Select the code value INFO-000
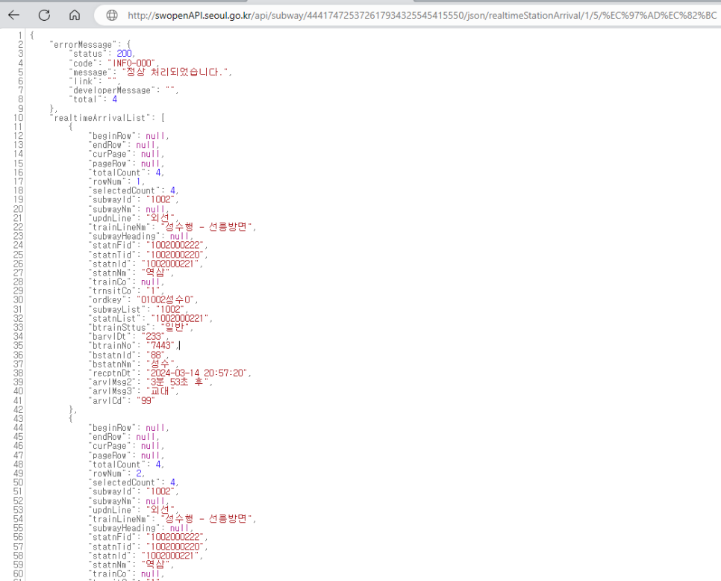This screenshot has width=721, height=581. (132, 63)
